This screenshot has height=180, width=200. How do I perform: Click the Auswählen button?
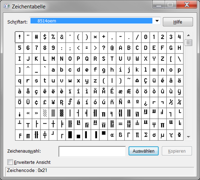(x=143, y=151)
